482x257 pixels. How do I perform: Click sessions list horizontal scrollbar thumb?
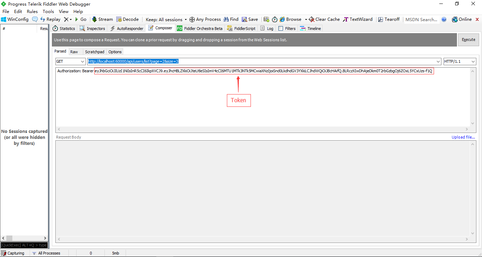pyautogui.click(x=9, y=238)
